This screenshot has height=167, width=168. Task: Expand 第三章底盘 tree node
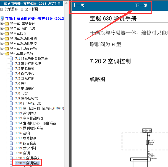[2, 34]
